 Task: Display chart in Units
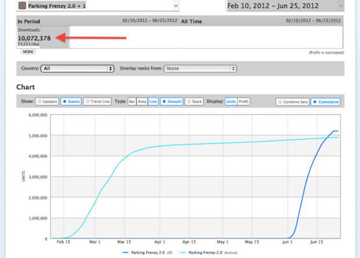[x=231, y=101]
